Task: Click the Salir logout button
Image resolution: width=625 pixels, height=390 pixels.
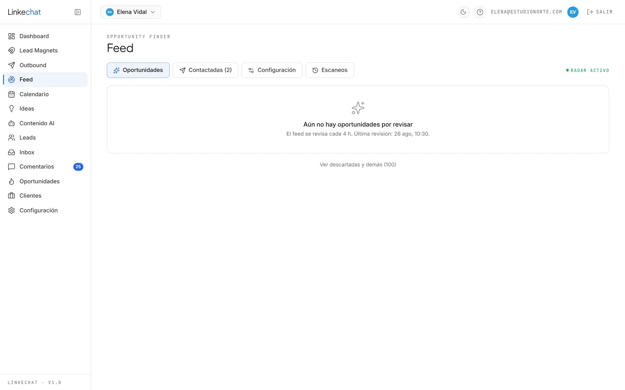Action: click(600, 12)
